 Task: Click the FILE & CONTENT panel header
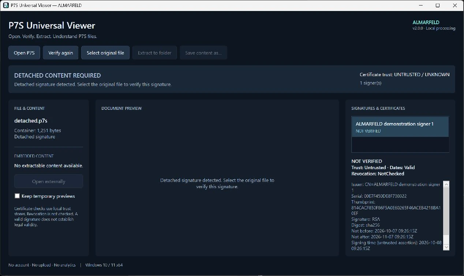pos(29,108)
